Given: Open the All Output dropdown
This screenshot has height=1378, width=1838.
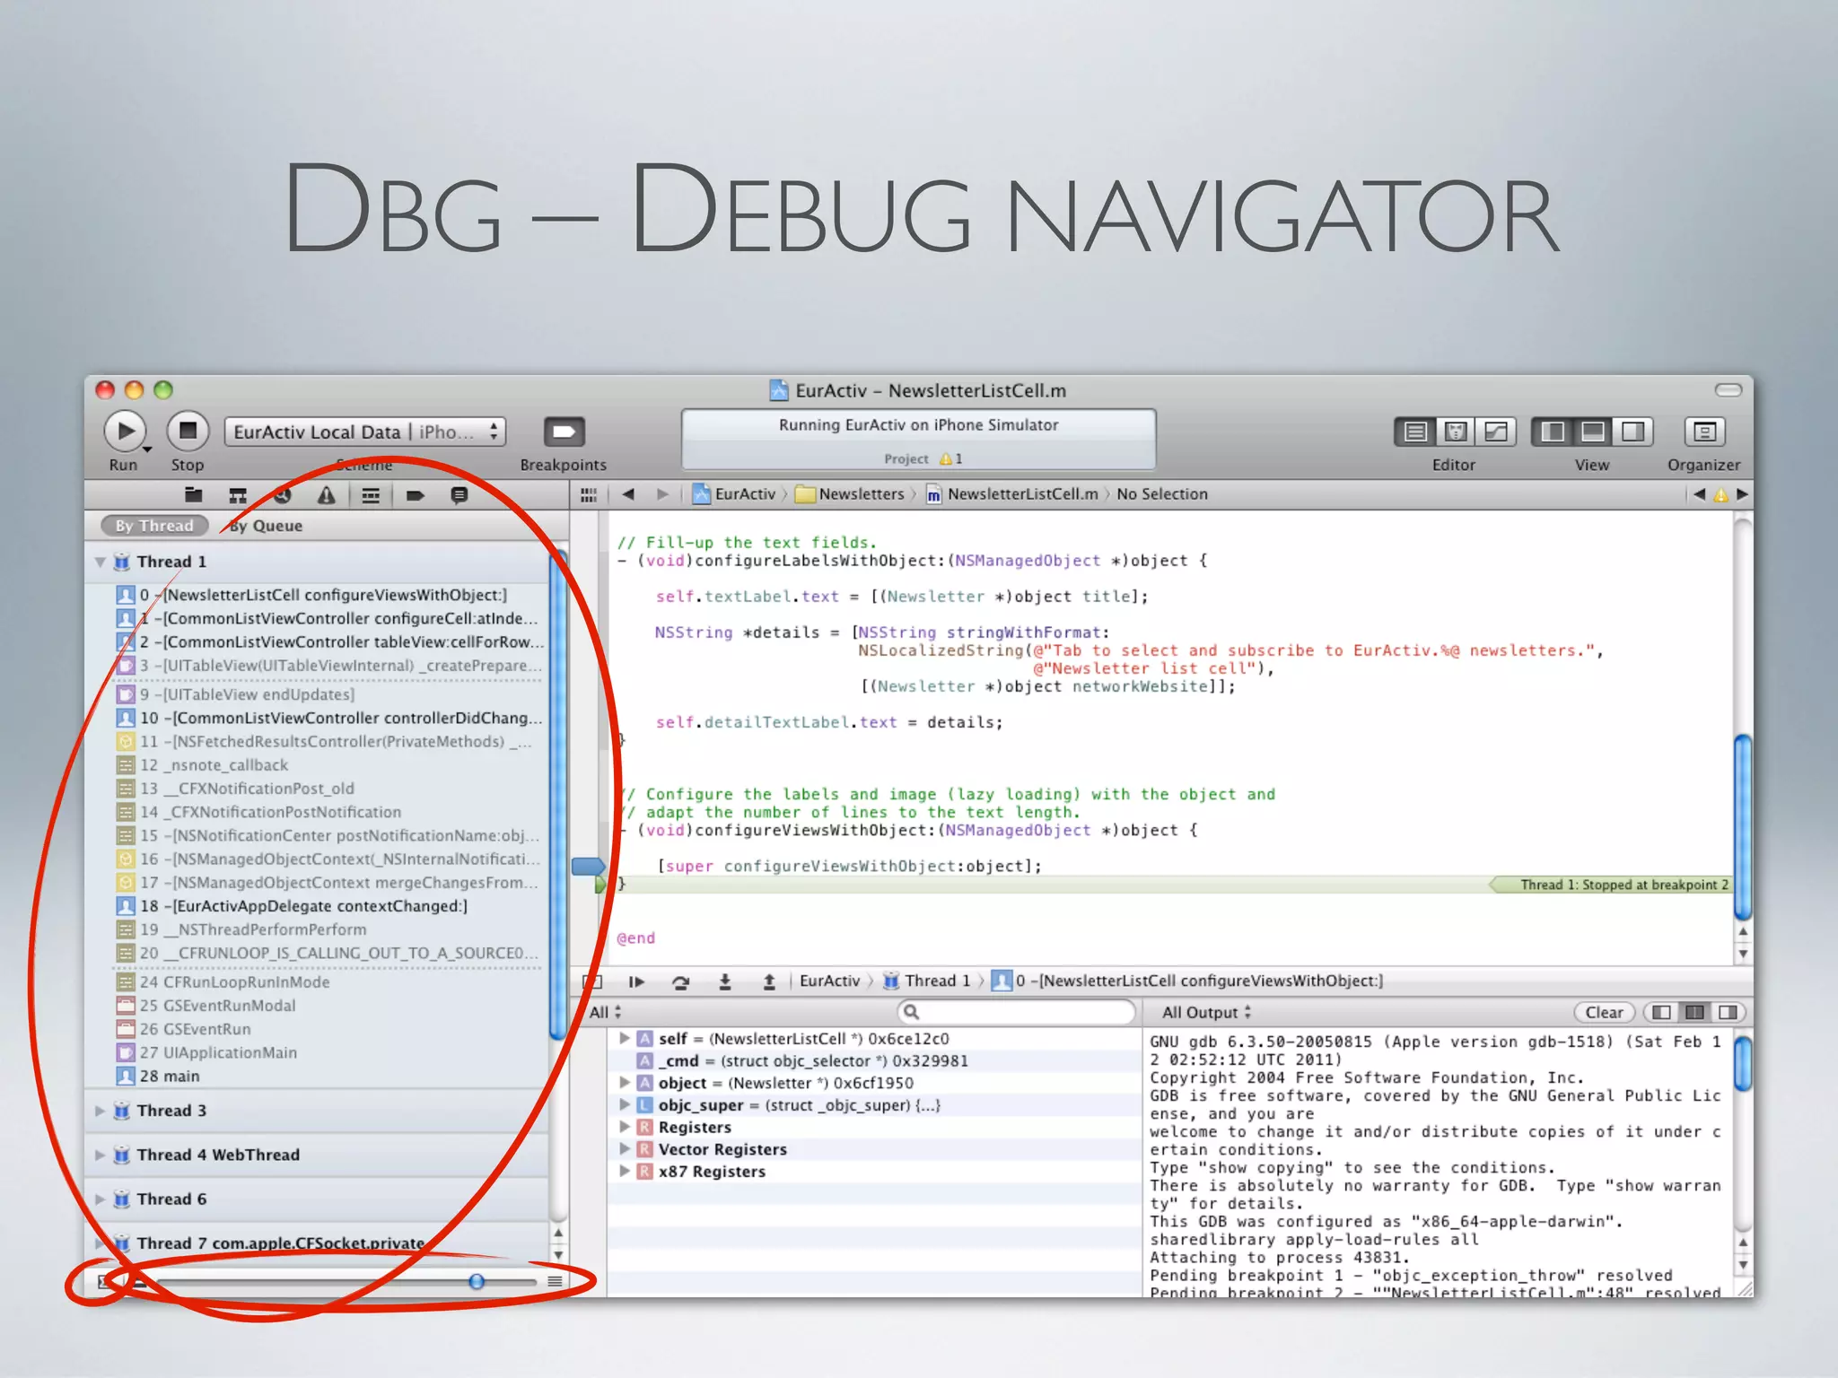Looking at the screenshot, I should pos(1206,1012).
